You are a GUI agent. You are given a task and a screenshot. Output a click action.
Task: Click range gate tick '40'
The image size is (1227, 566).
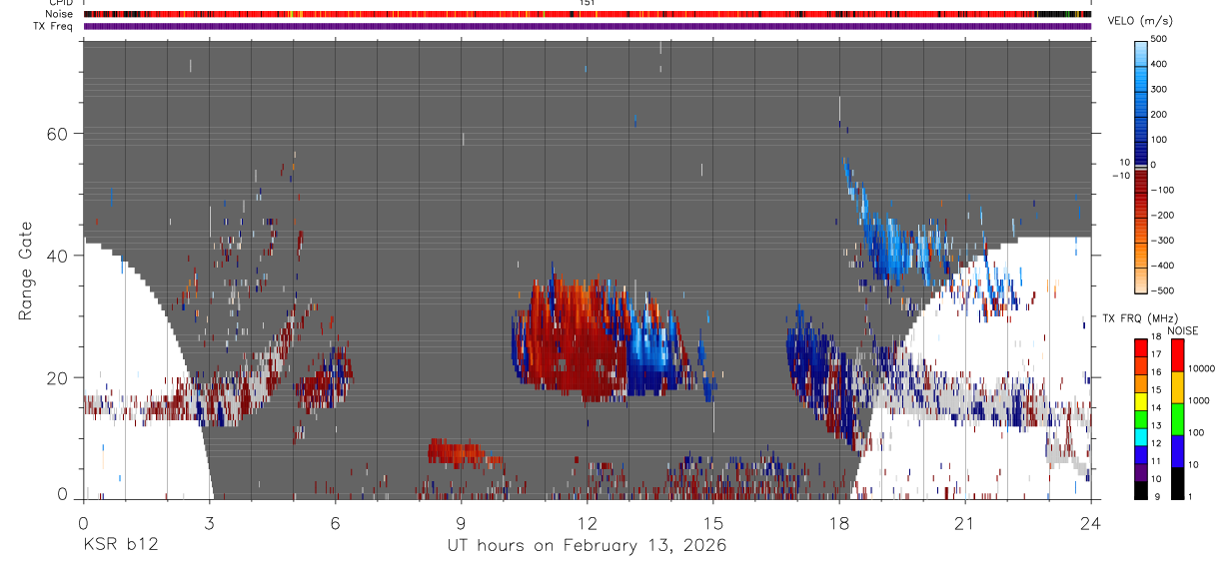coord(58,256)
